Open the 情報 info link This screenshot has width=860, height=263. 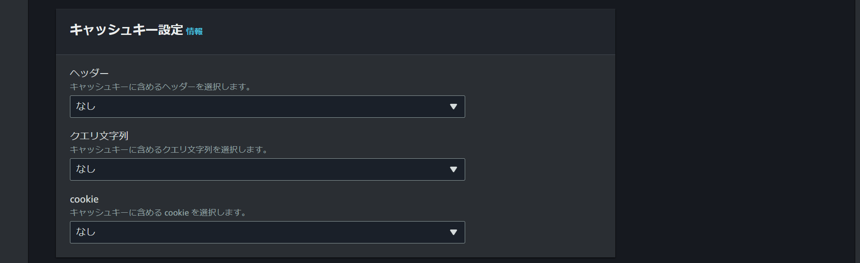click(x=194, y=31)
